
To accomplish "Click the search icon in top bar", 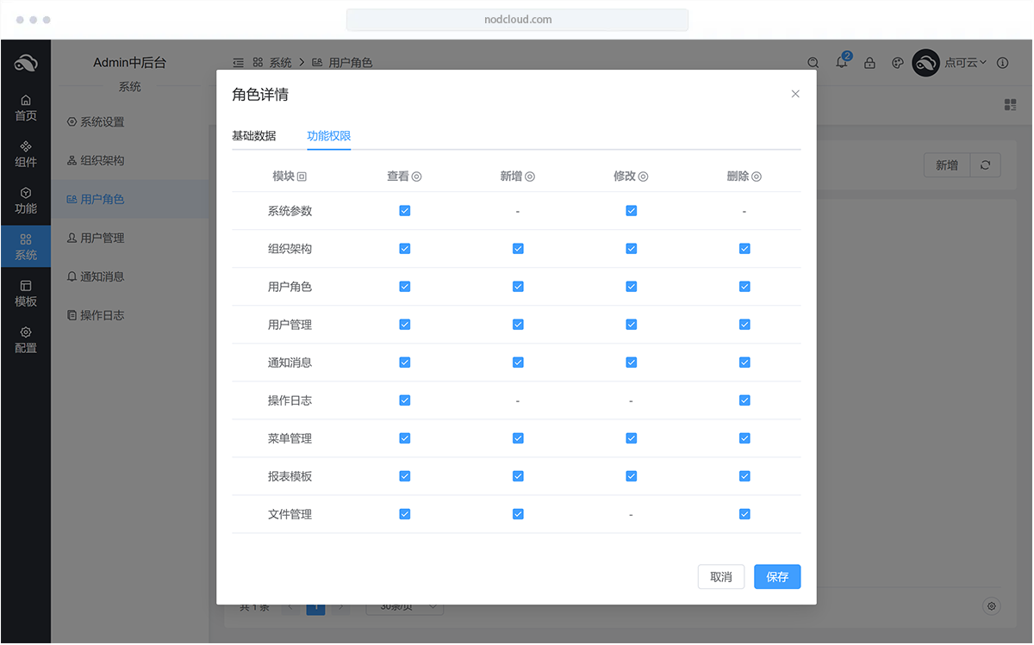I will pyautogui.click(x=813, y=63).
